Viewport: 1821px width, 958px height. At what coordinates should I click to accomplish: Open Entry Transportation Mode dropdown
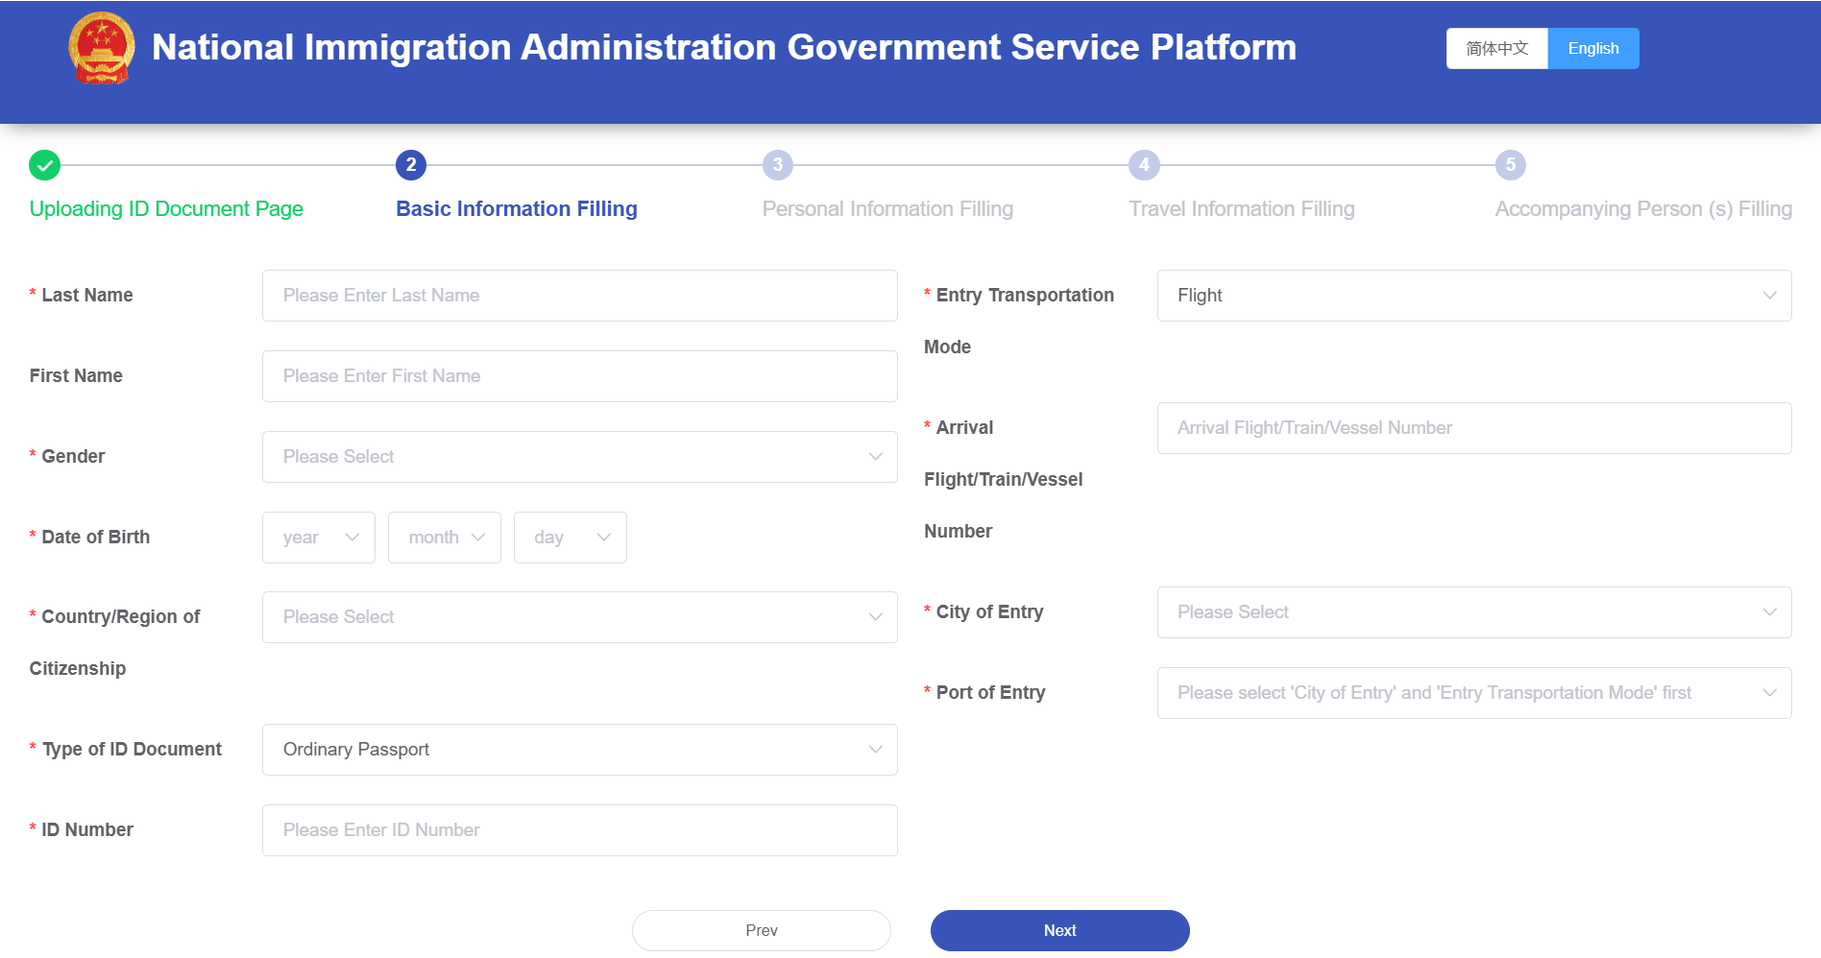[1473, 296]
